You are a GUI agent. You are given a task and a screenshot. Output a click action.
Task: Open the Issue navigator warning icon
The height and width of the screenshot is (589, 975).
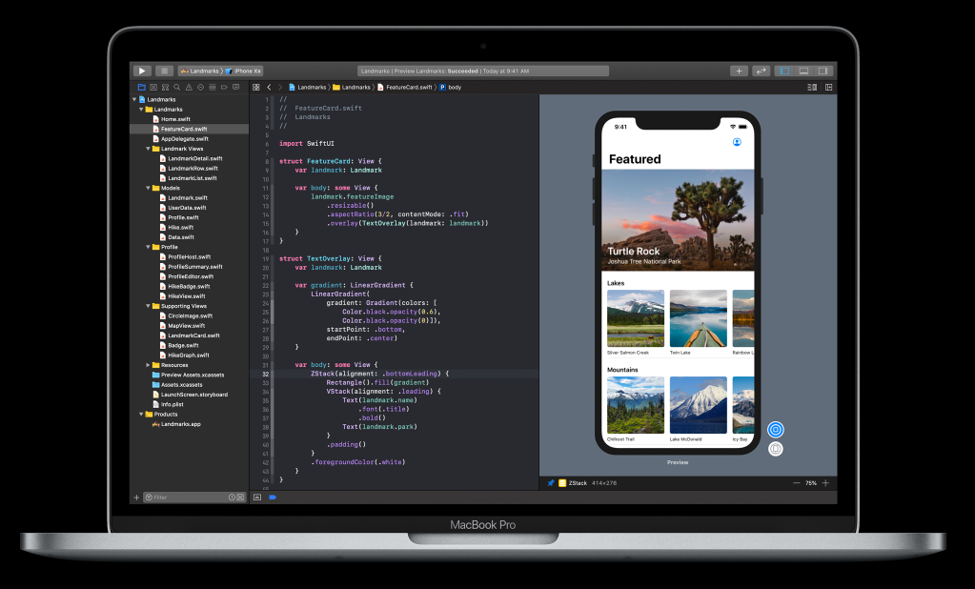tap(189, 87)
